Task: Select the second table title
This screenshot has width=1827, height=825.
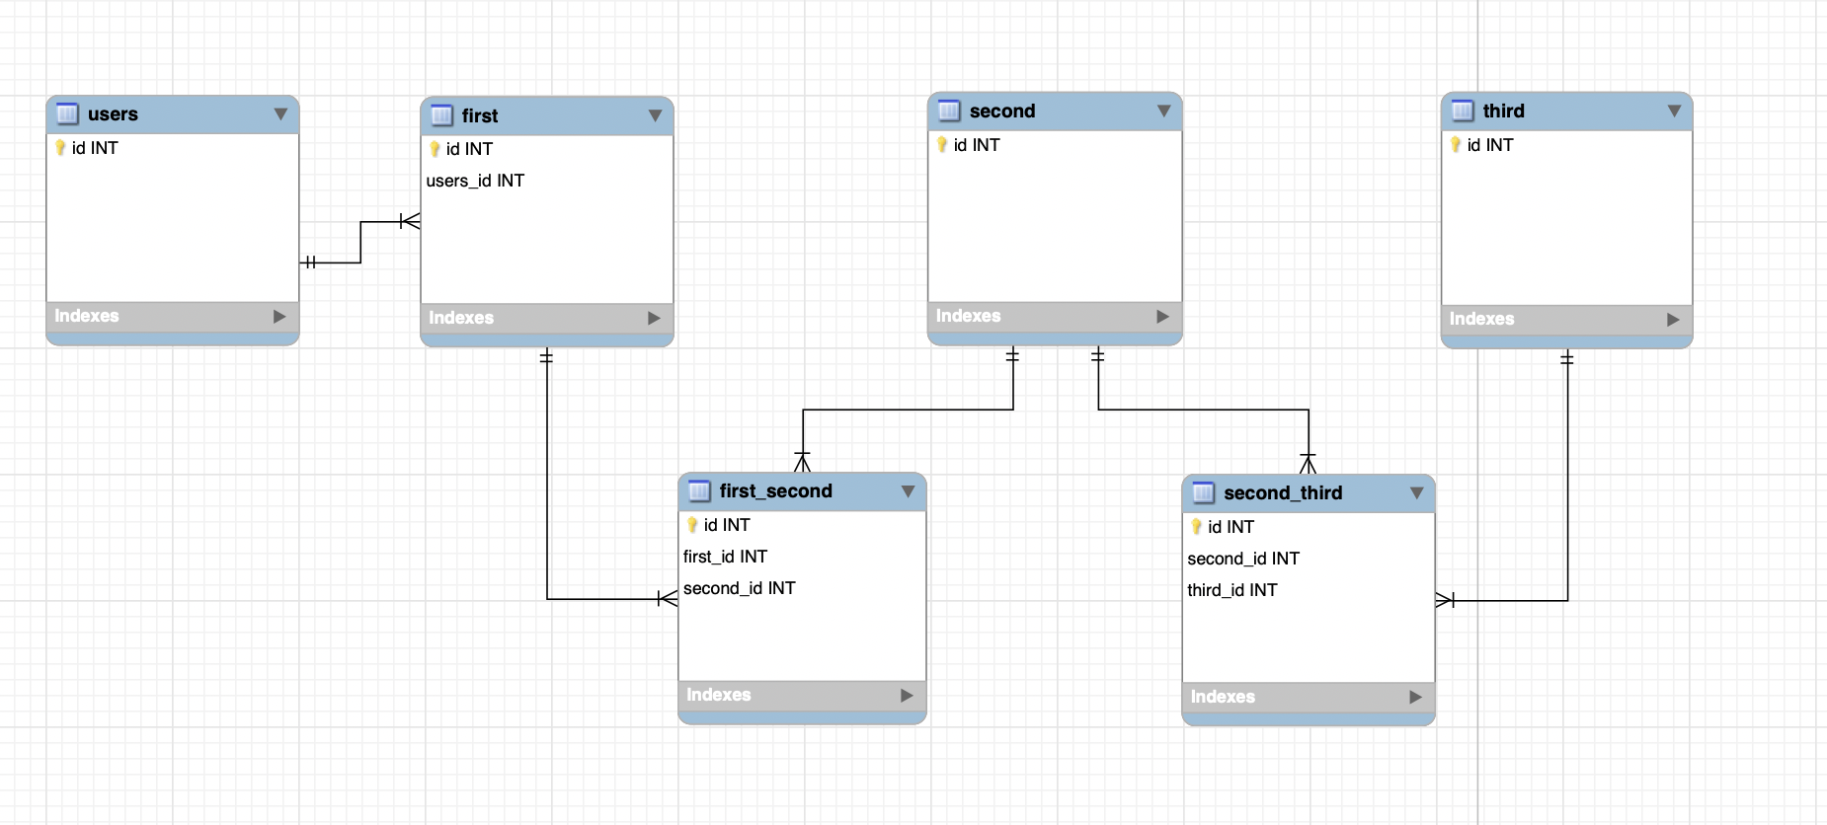Action: click(1002, 112)
